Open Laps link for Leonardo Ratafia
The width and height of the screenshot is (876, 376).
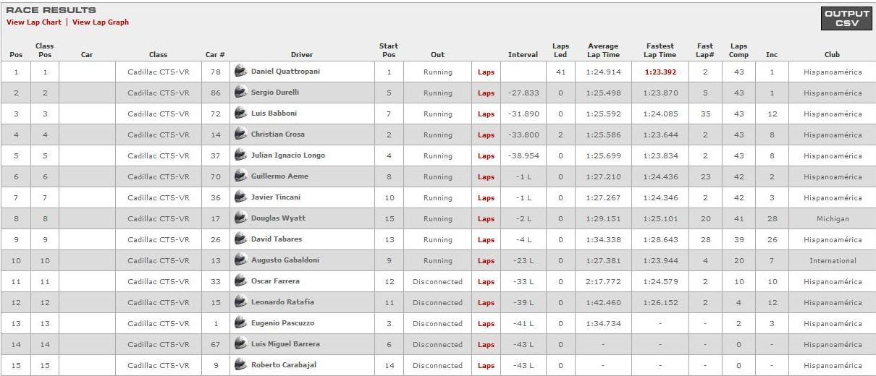[486, 303]
